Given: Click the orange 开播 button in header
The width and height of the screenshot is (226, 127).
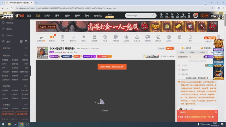Looking at the screenshot, I should pyautogui.click(x=205, y=16).
